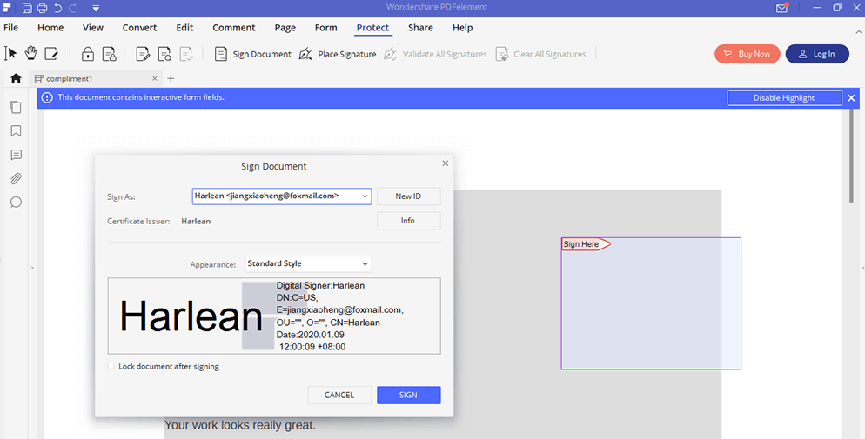Activate the Hand tool

click(x=31, y=53)
